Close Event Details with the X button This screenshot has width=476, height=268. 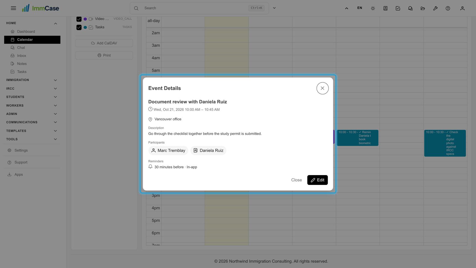(x=322, y=88)
